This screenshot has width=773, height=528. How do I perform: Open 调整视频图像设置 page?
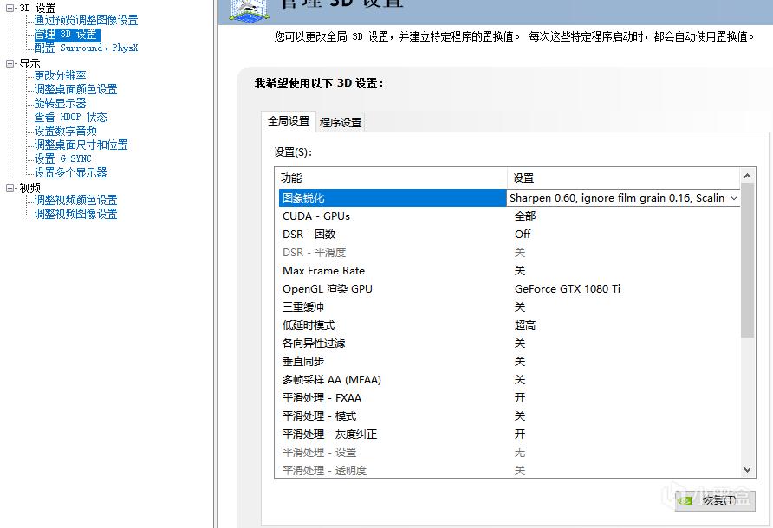(x=75, y=214)
